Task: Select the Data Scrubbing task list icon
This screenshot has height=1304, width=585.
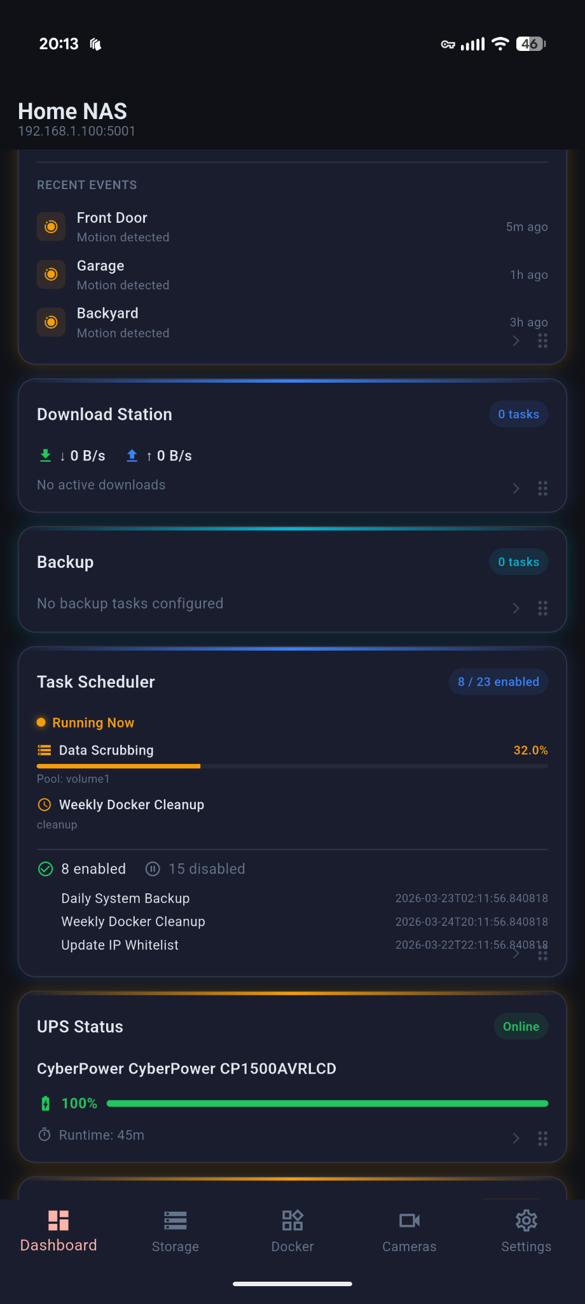Action: (43, 750)
